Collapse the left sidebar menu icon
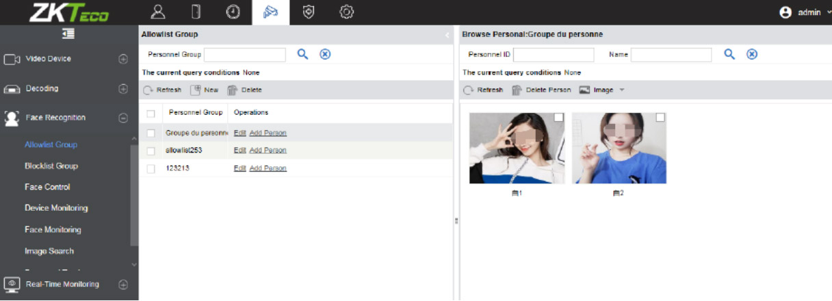This screenshot has width=832, height=301. 68,34
